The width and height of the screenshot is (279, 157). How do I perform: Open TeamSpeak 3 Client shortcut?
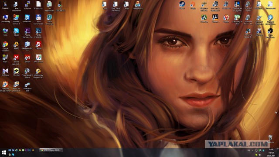click(x=27, y=73)
